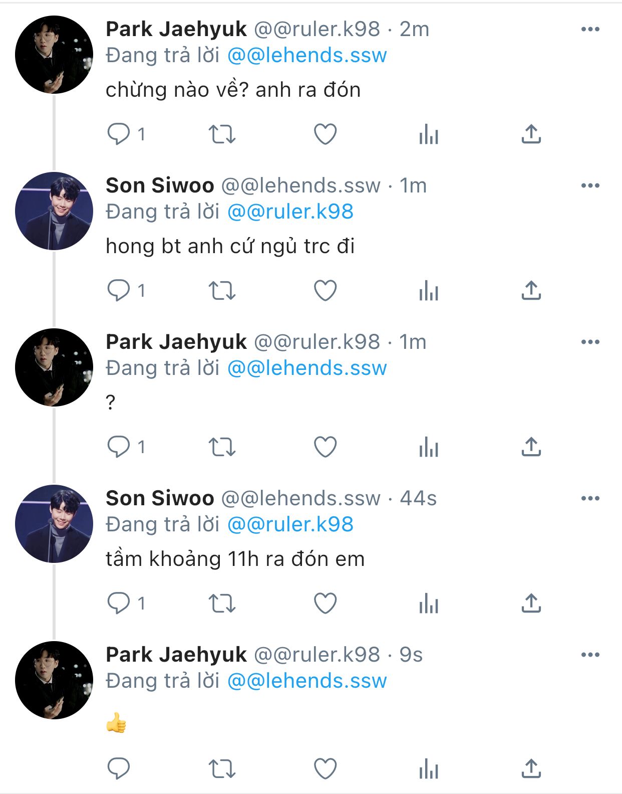Retweet the "chừng nào về? anh ra đón" tweet
The height and width of the screenshot is (794, 622).
tap(222, 134)
